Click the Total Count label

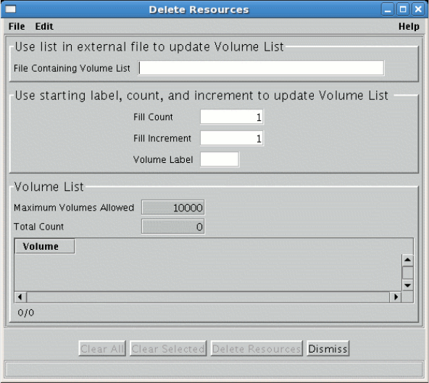[38, 227]
